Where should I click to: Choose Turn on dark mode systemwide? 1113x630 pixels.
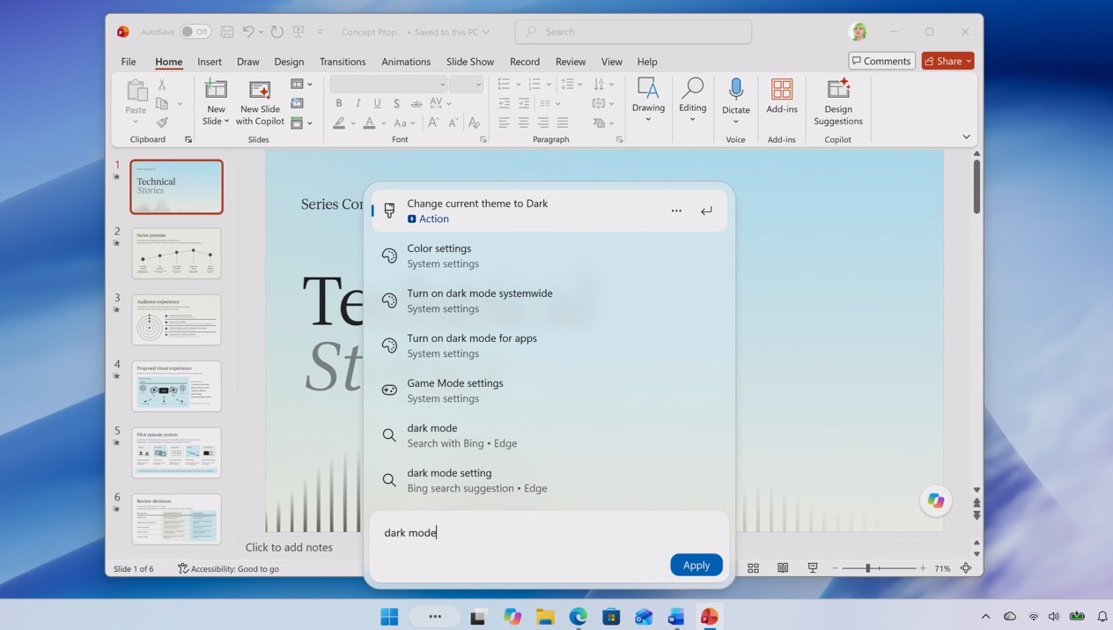(x=549, y=300)
